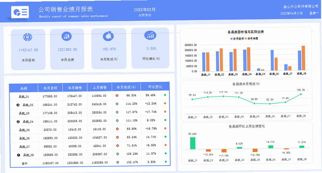Click the sales icon above 本月业绩
This screenshot has height=173, width=322.
coord(66,36)
